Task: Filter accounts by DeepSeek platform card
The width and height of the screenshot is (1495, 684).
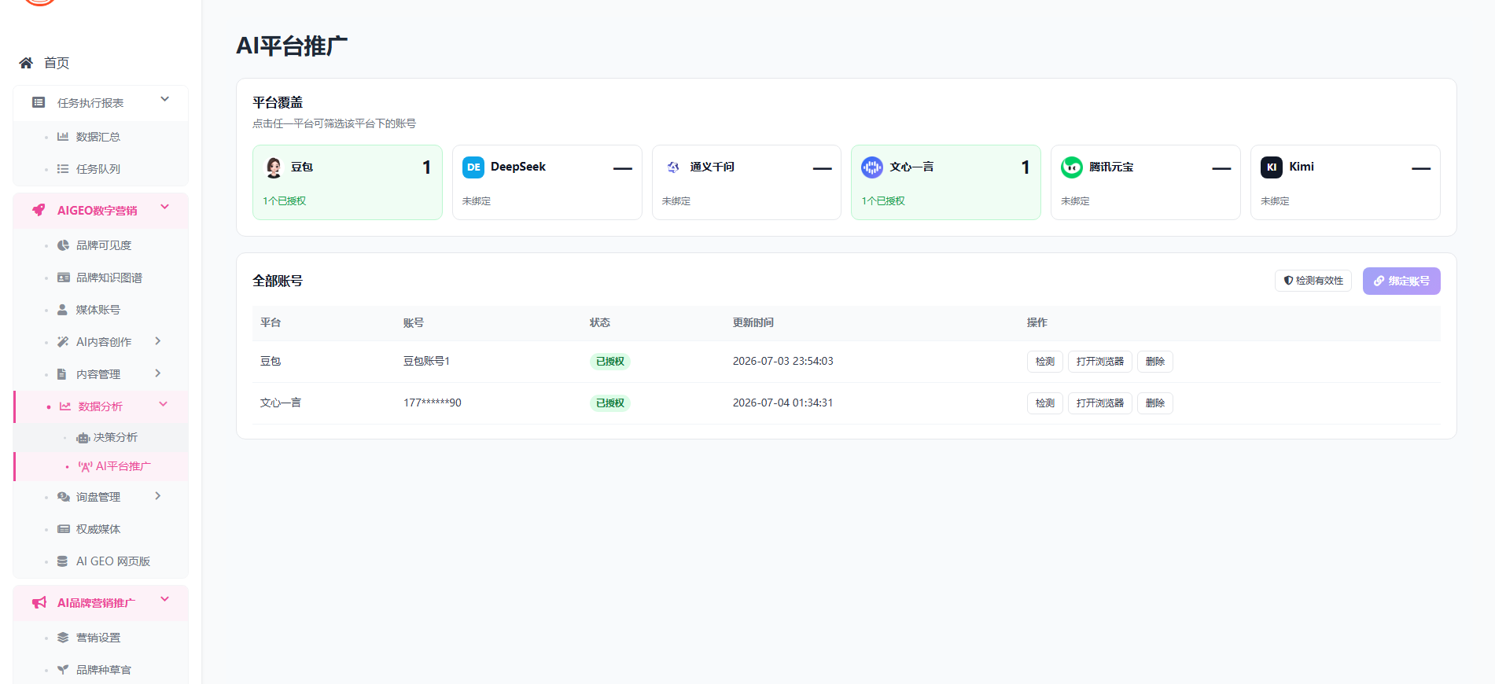Action: (x=547, y=182)
